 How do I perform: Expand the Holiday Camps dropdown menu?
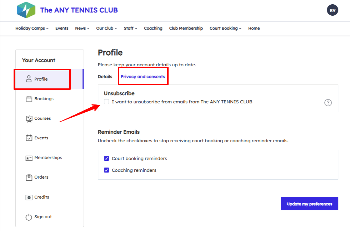point(32,29)
